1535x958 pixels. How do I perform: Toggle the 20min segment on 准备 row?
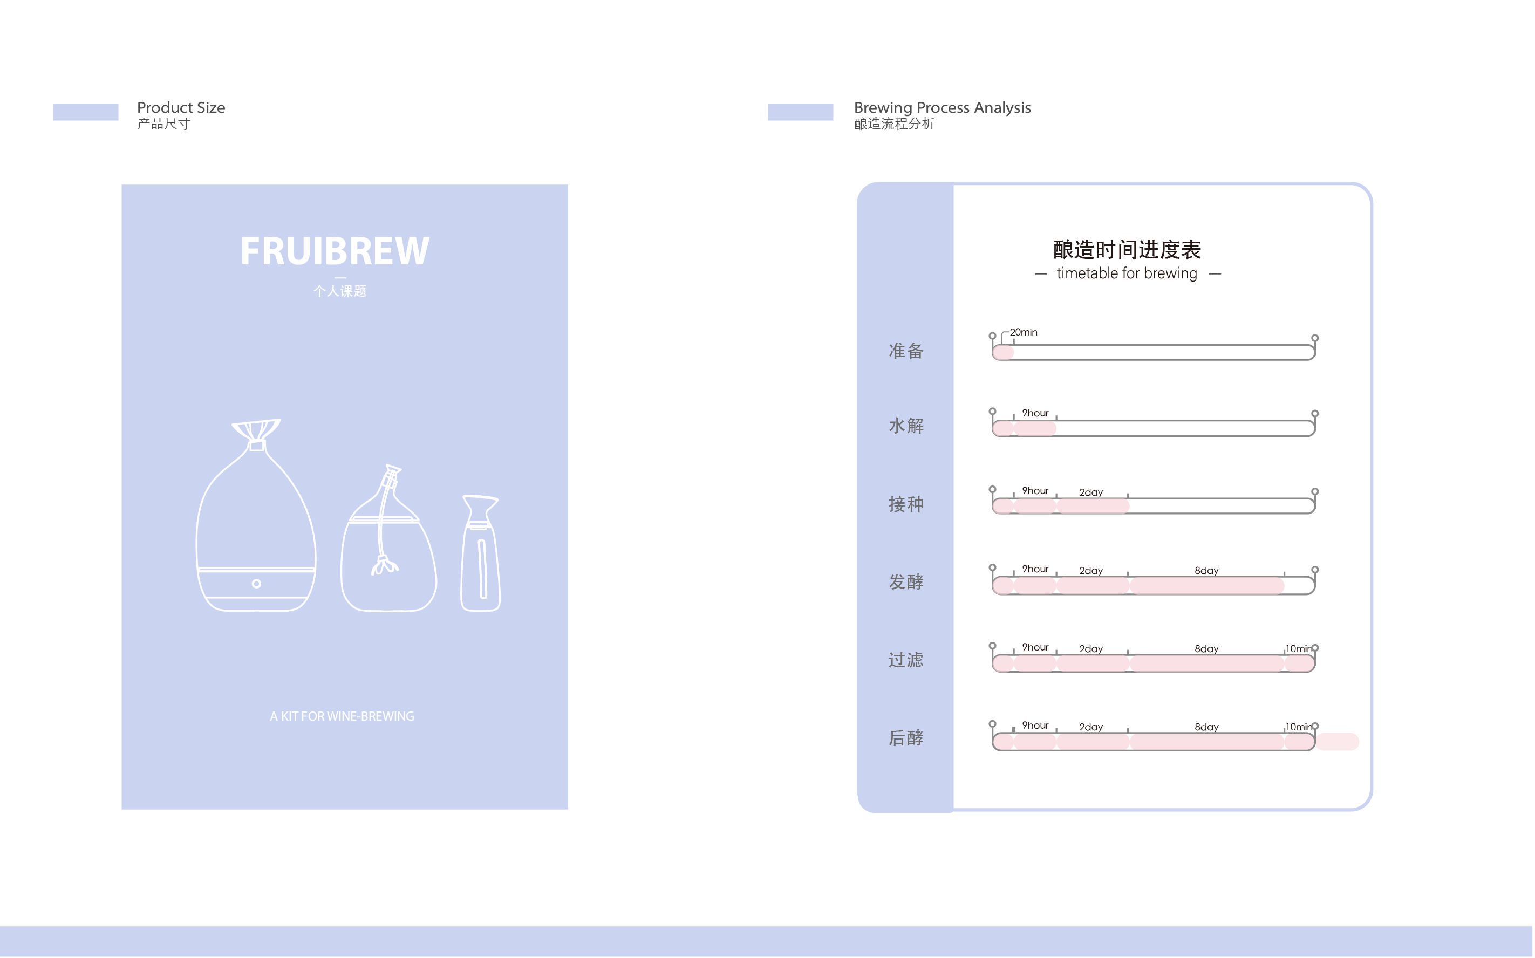pyautogui.click(x=1002, y=352)
